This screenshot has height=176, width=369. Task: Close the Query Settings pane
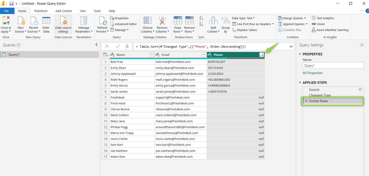pos(362,45)
